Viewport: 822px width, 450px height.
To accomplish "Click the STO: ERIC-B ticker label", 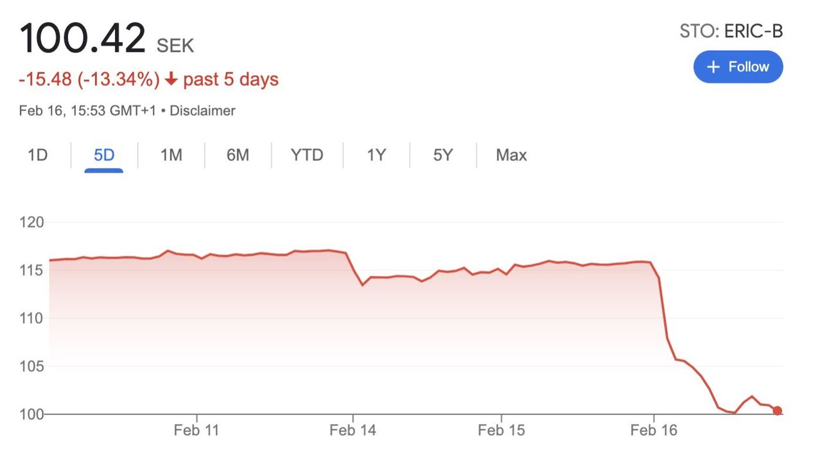I will (x=731, y=31).
